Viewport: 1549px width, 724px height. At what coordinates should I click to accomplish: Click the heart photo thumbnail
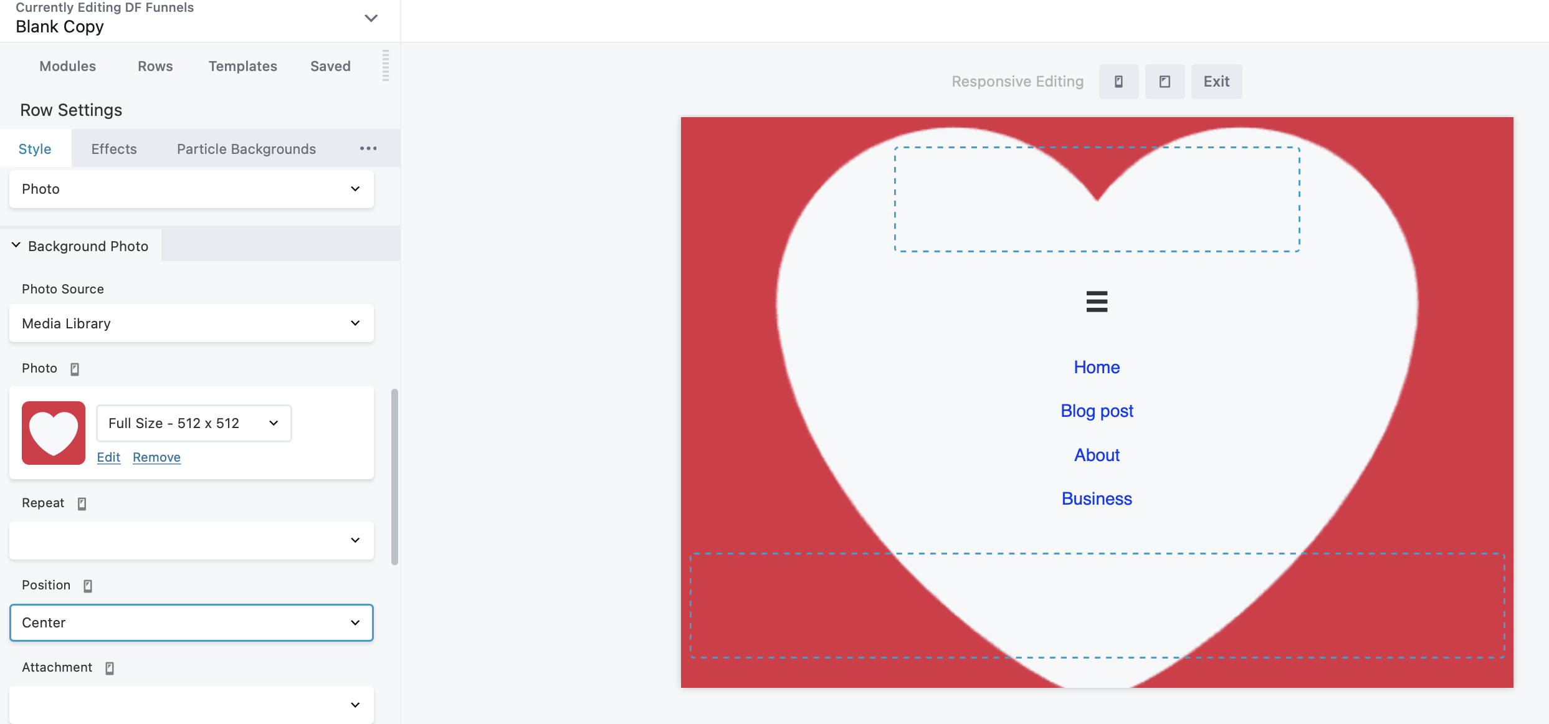(x=54, y=433)
